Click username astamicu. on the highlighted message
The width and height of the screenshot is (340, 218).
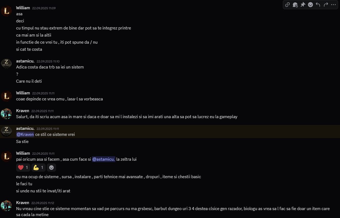pyautogui.click(x=25, y=128)
